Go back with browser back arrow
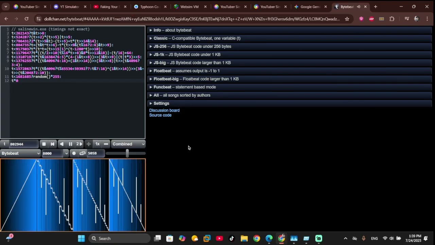Viewport: 435px width, 245px height. point(6,19)
